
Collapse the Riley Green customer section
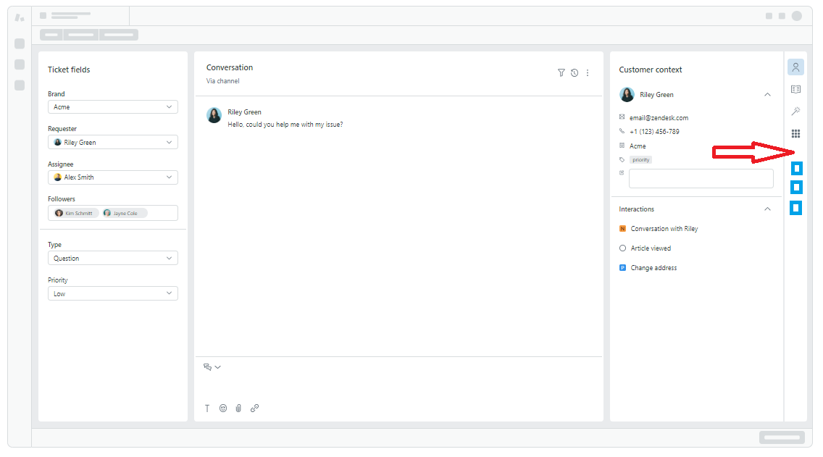click(767, 95)
